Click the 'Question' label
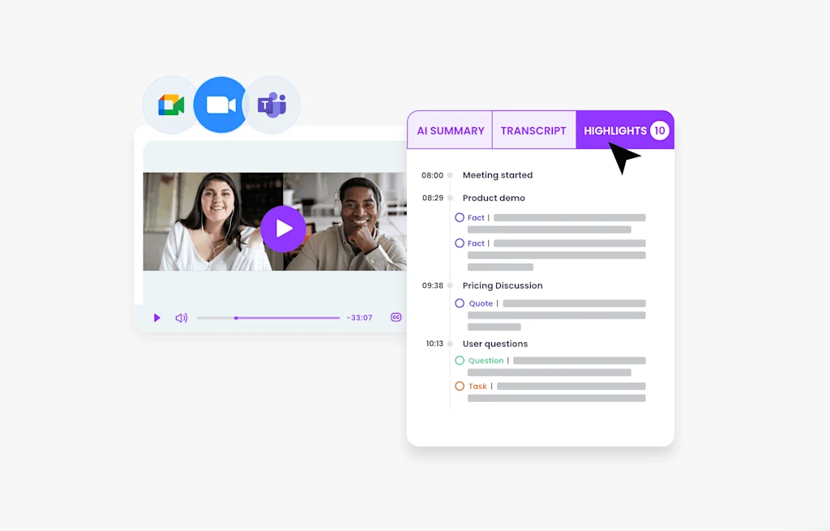 click(x=486, y=361)
